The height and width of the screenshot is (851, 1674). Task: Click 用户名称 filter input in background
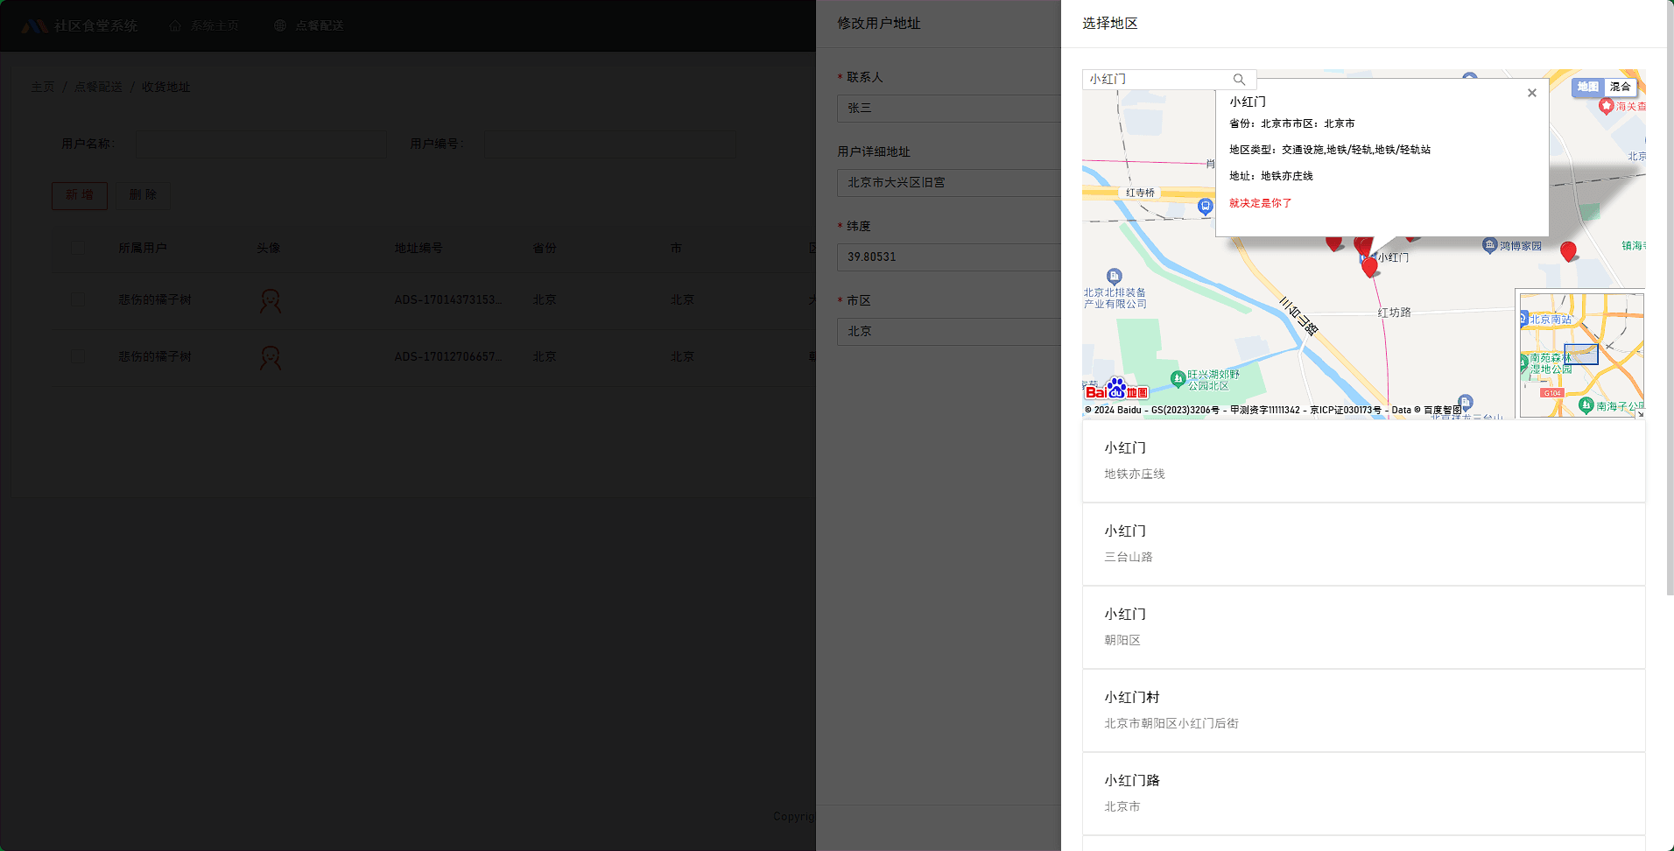[x=262, y=144]
